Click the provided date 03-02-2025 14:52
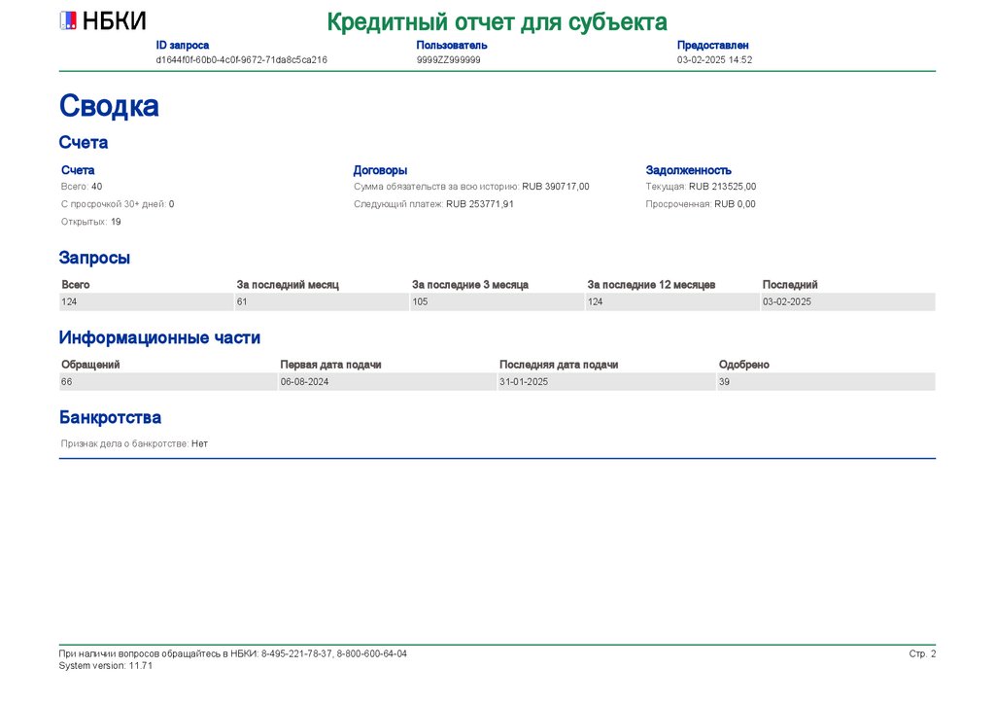Screen dimensions: 995x704 (x=714, y=59)
